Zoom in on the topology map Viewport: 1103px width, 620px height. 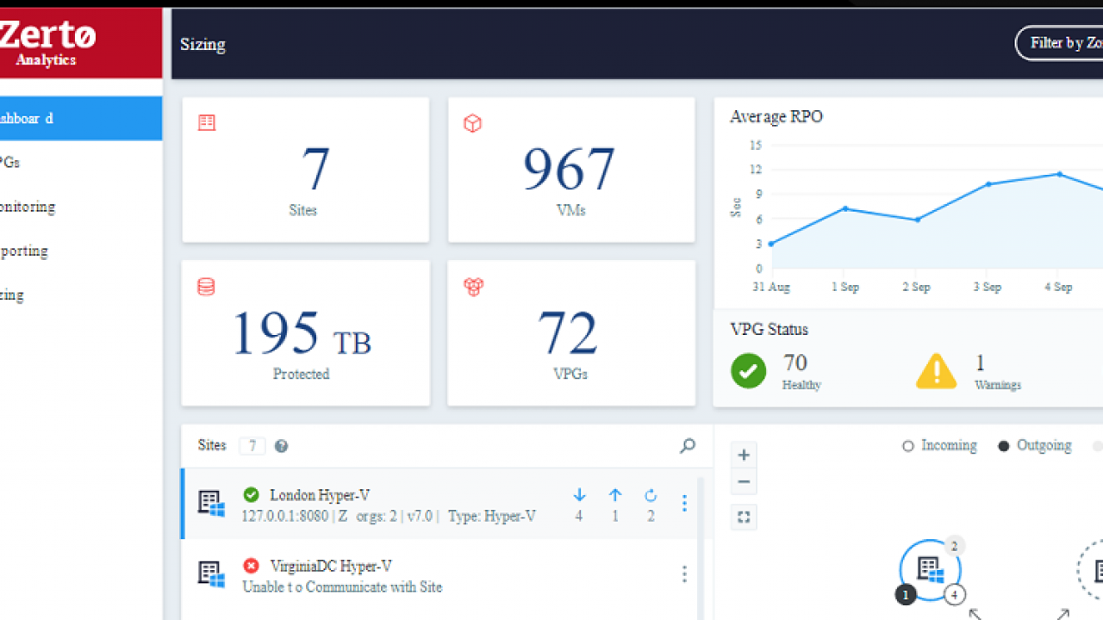click(744, 455)
